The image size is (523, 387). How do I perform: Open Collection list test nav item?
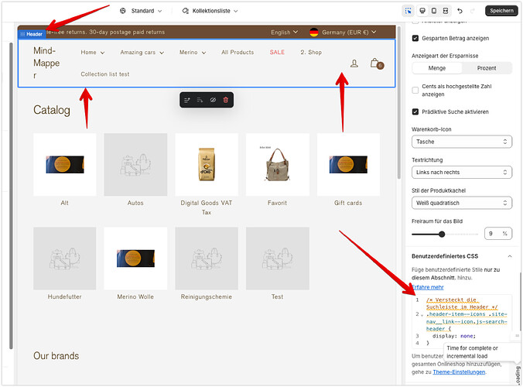(x=104, y=74)
